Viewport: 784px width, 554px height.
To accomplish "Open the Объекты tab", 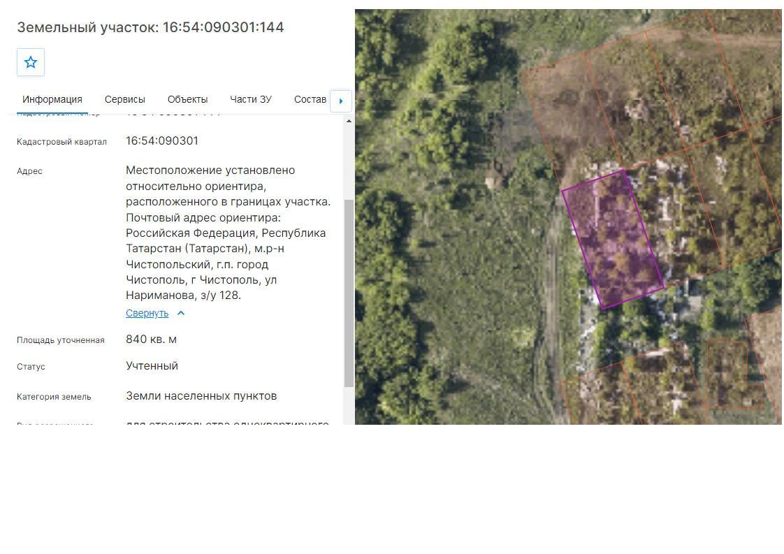I will 187,99.
